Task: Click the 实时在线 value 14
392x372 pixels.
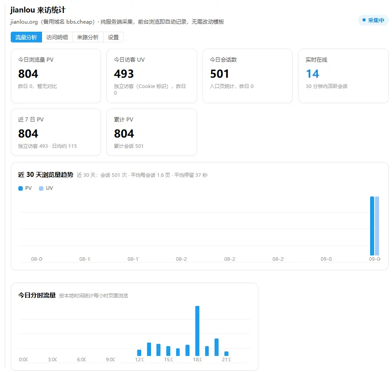Action: 312,74
